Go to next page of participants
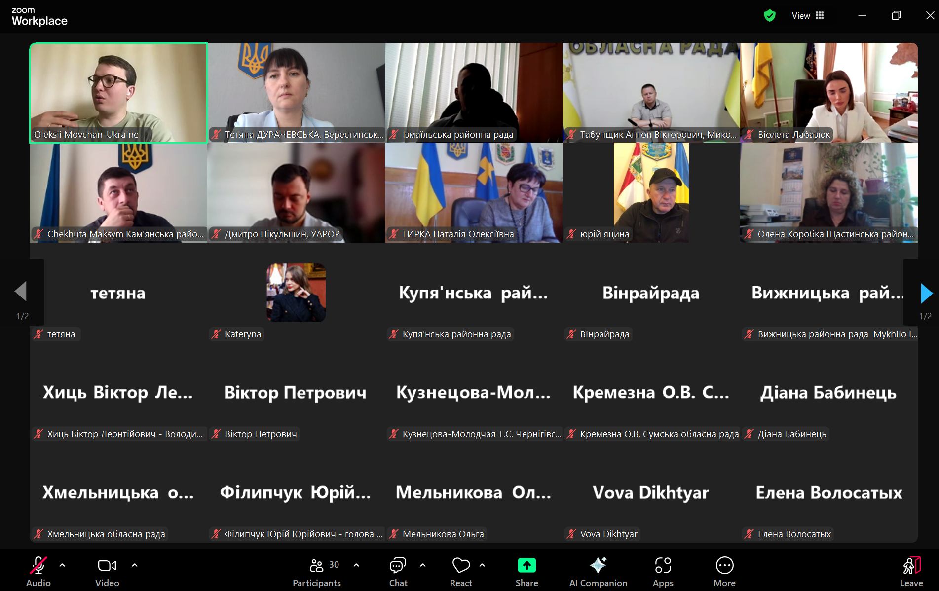The height and width of the screenshot is (591, 939). tap(926, 293)
